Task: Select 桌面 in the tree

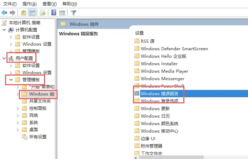Action: pyautogui.click(x=34, y=130)
